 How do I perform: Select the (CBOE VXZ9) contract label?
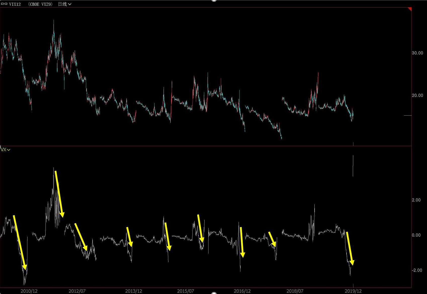pos(40,4)
